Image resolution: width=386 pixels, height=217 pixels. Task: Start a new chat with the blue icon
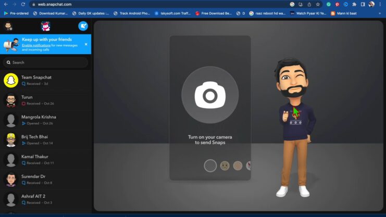pyautogui.click(x=83, y=26)
